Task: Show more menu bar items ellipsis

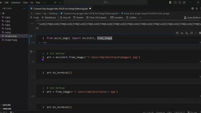Action: [x=45, y=3]
